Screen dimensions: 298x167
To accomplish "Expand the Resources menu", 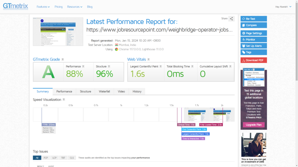I will click(75, 7).
